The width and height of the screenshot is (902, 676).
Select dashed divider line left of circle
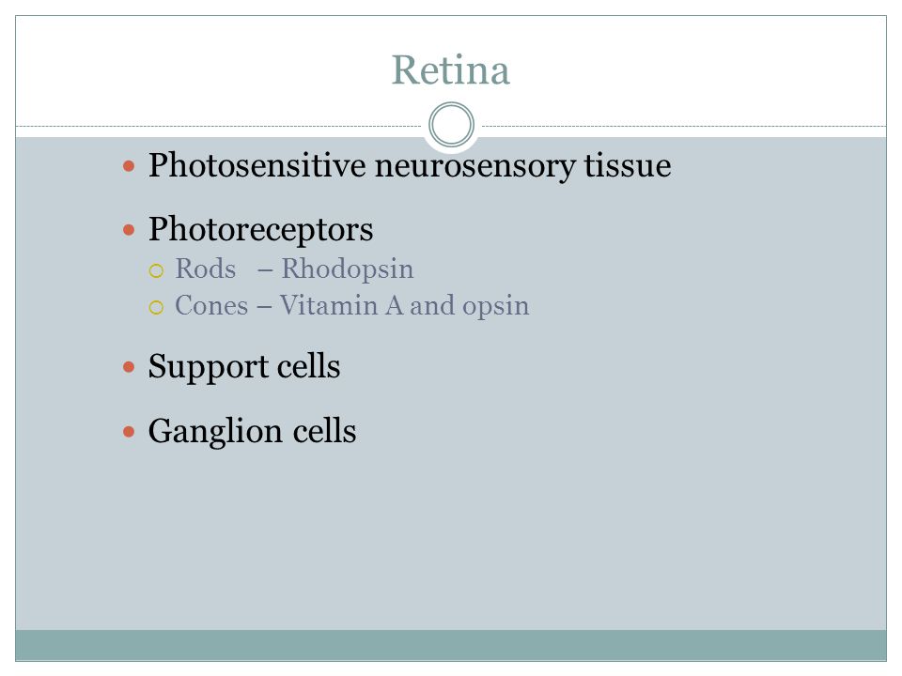click(x=219, y=126)
